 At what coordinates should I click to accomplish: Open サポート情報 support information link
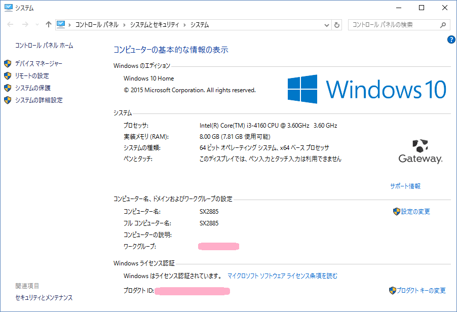click(x=405, y=186)
